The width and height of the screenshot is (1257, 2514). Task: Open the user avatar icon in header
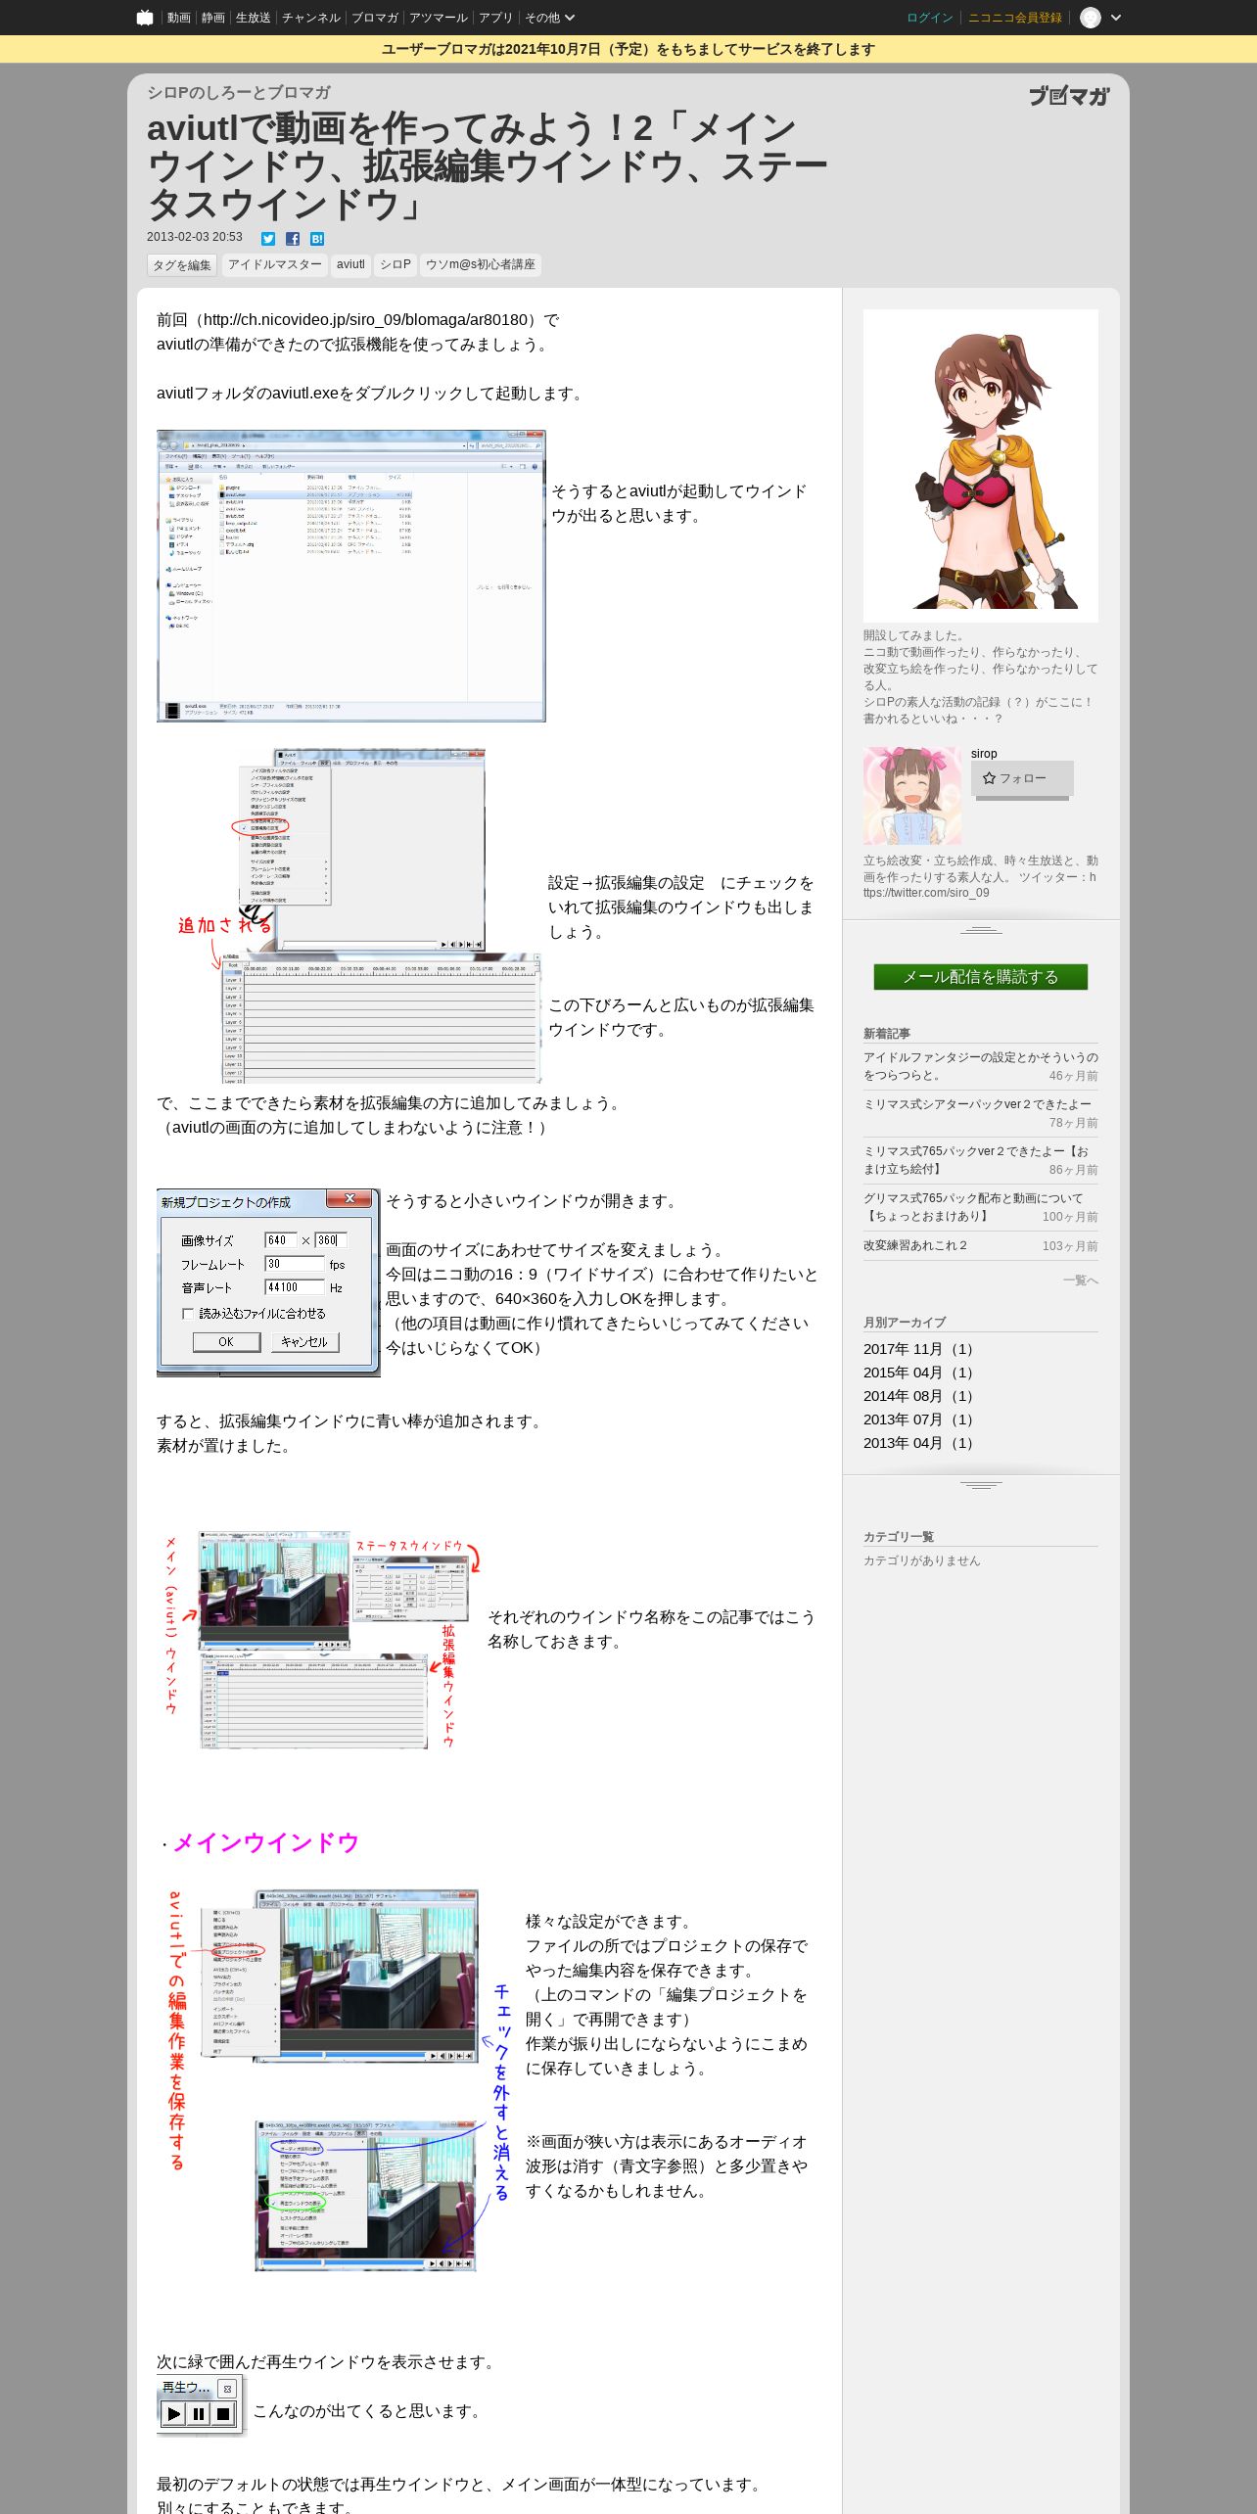pyautogui.click(x=1091, y=18)
